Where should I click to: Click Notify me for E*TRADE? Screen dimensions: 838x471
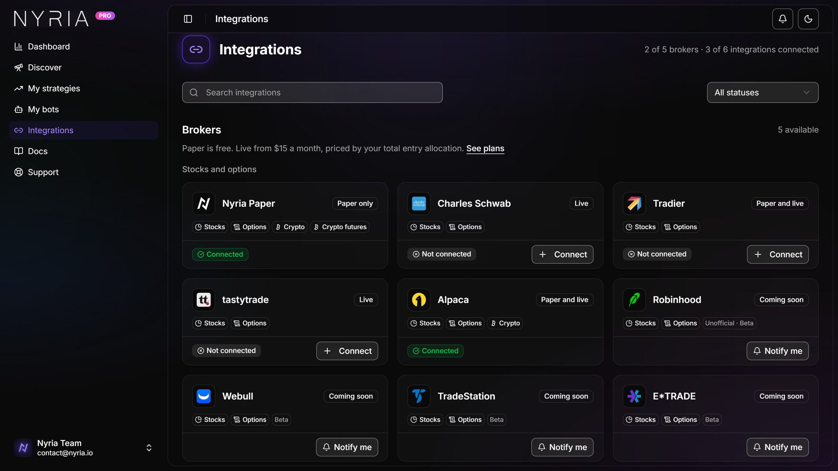tap(778, 447)
